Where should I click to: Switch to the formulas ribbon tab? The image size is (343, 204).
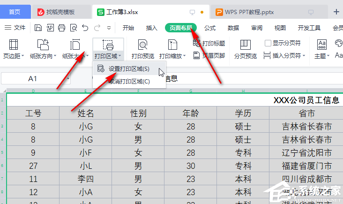(x=209, y=28)
